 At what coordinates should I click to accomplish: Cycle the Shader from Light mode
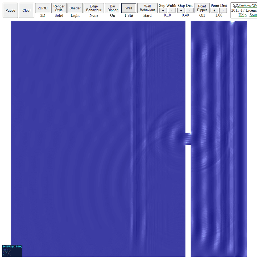[x=75, y=8]
